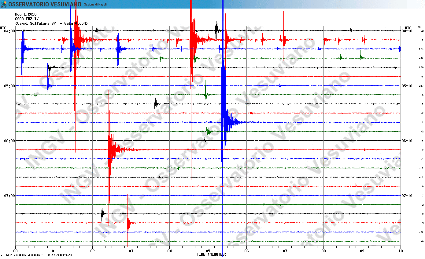Click the 'Each Vertical Division = 66.67 microvolts' note
The image size is (425, 259).
tap(39, 255)
